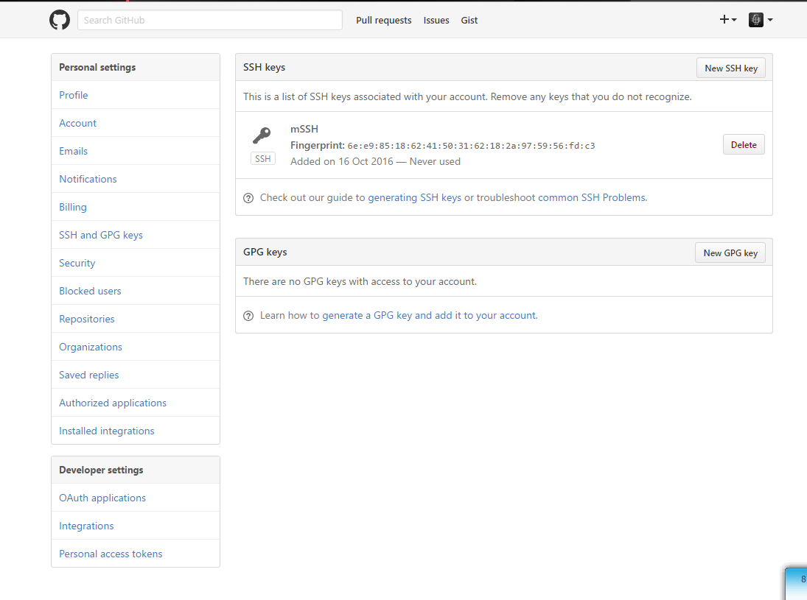
Task: Select Profile in Personal settings sidebar
Action: pos(74,95)
